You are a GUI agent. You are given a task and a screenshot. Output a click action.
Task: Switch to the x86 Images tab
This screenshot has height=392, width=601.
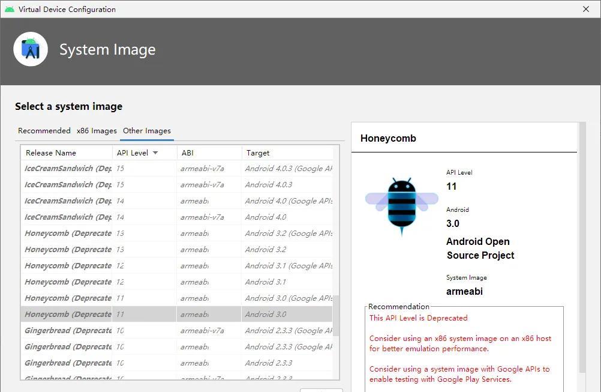[97, 131]
